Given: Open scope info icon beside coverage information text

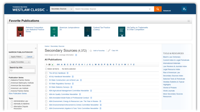Looking at the screenshot, I should pos(76,55).
